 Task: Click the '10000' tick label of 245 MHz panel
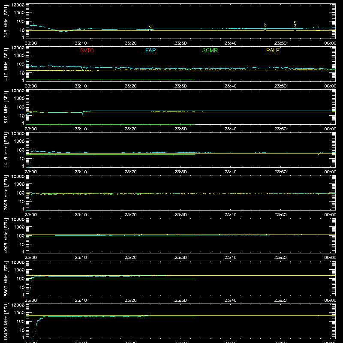pos(18,5)
